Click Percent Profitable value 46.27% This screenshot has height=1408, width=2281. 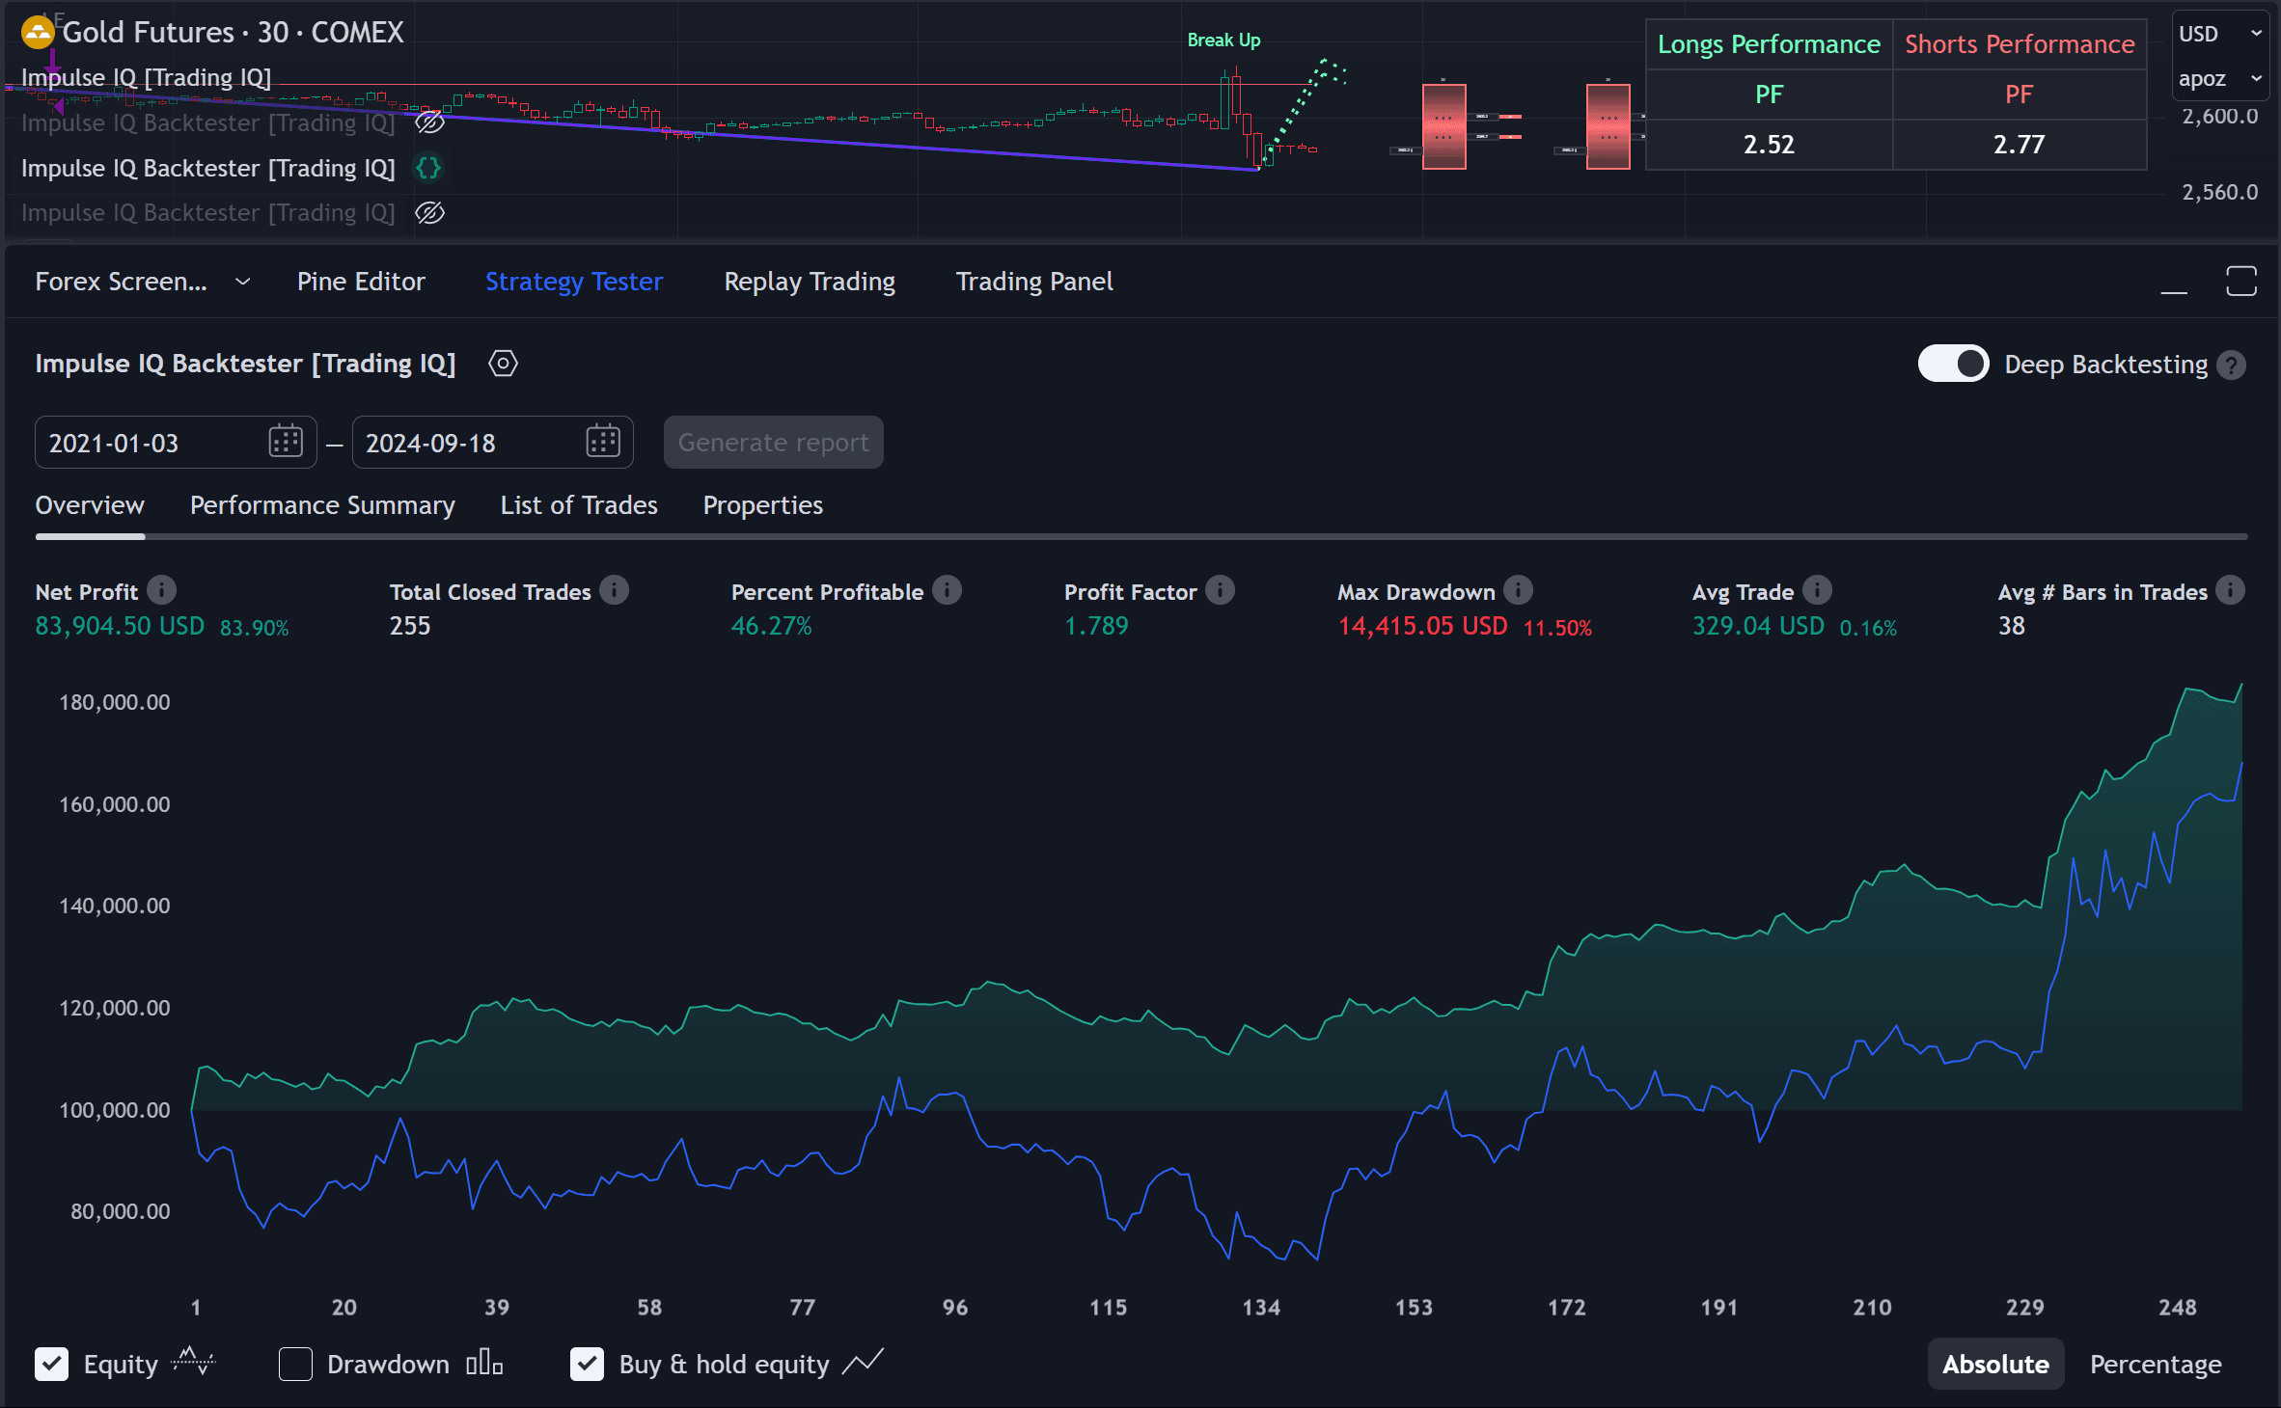(x=771, y=626)
